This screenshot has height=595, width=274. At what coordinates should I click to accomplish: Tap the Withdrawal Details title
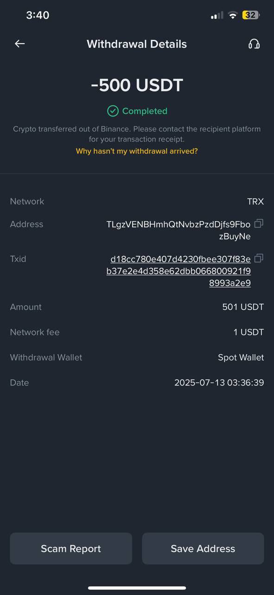[x=137, y=44]
